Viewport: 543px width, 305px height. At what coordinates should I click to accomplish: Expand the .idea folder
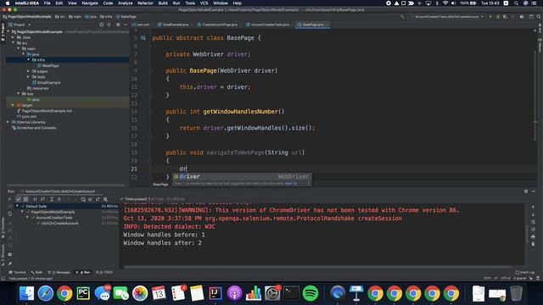click(14, 37)
